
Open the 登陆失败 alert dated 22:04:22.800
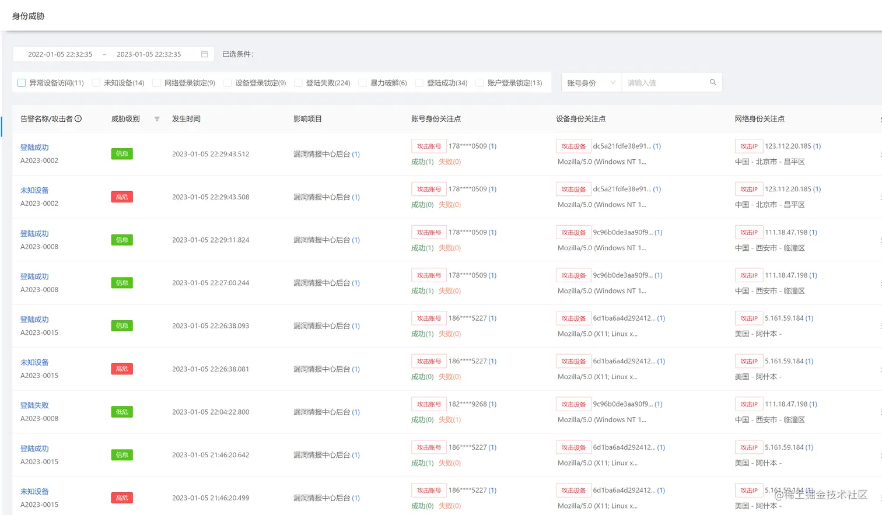pos(34,405)
